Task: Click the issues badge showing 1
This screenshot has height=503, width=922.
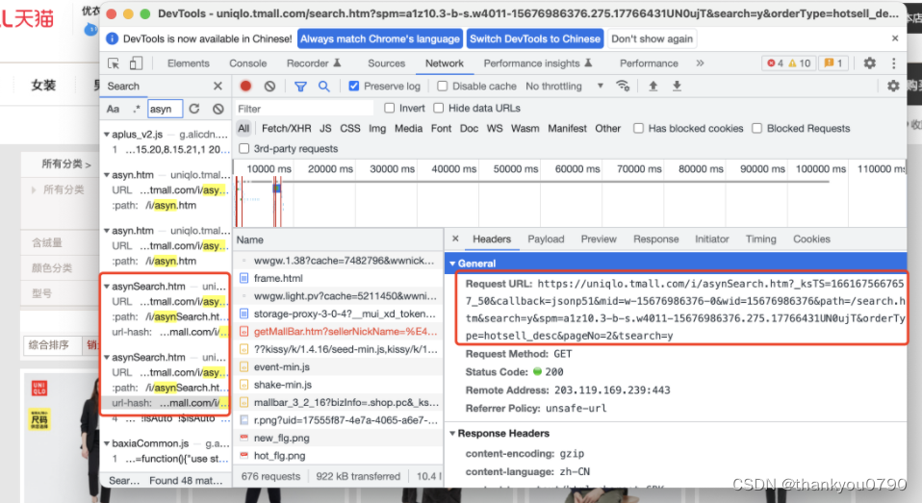Action: [833, 63]
